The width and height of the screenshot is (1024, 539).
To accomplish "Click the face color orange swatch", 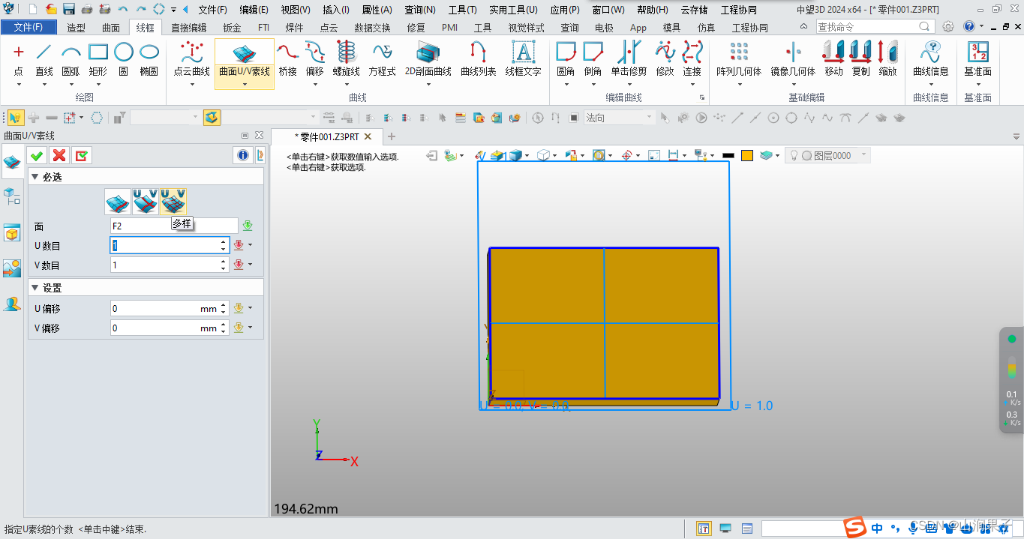I will pyautogui.click(x=747, y=155).
